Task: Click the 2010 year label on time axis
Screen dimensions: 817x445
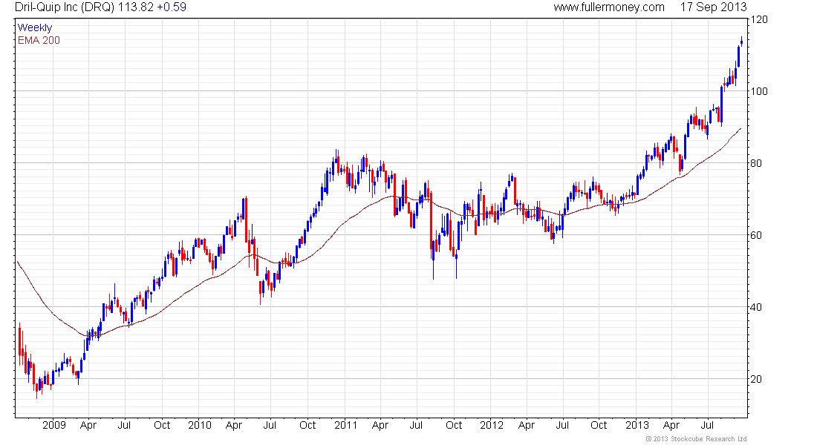Action: [x=200, y=425]
